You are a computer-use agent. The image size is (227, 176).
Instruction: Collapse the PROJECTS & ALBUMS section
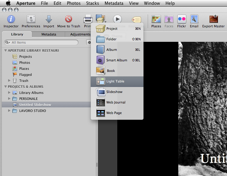pyautogui.click(x=5, y=87)
